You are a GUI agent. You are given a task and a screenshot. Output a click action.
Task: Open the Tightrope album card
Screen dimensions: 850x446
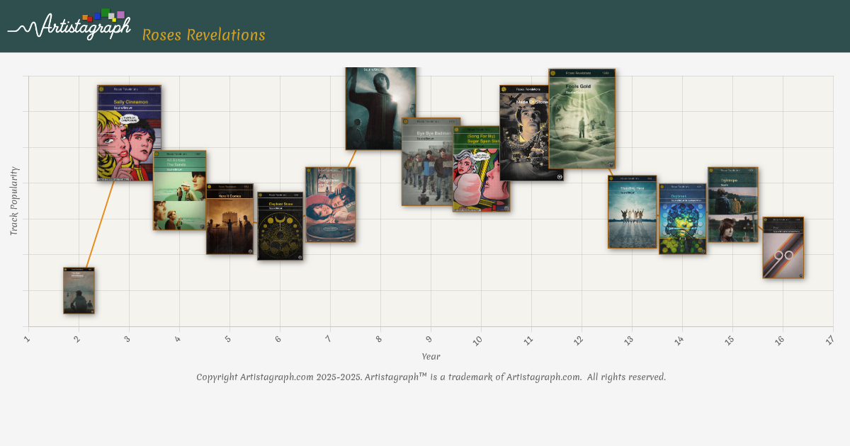click(732, 205)
